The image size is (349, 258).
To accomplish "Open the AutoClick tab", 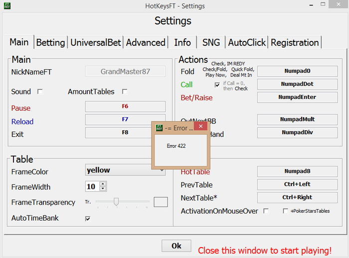I will pyautogui.click(x=247, y=42).
